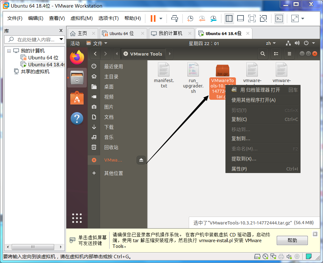
Task: Close the Ubuntu 64 18.4位 tab
Action: [248, 33]
